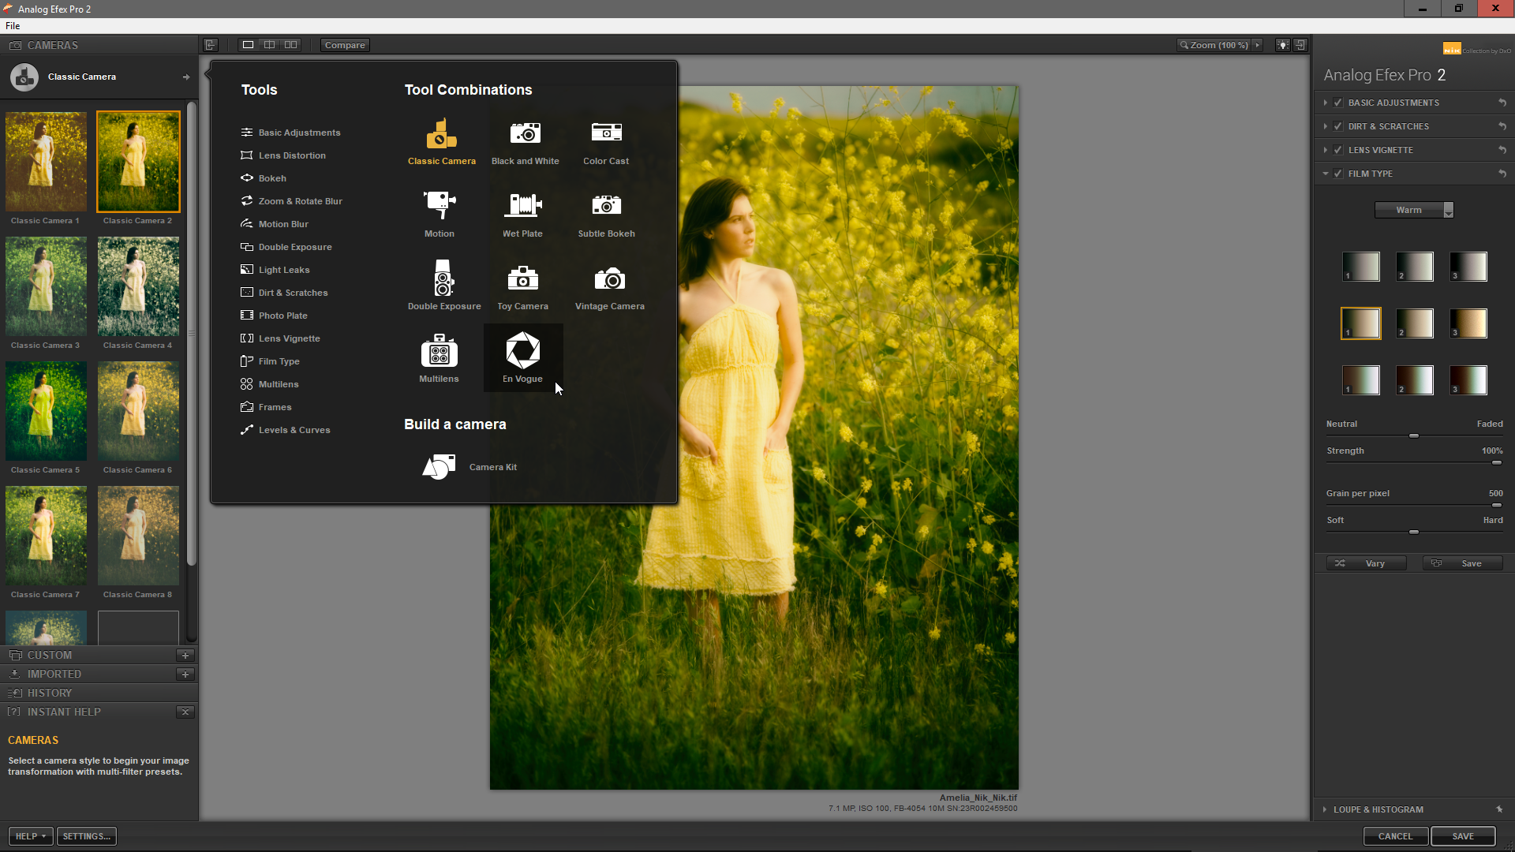
Task: Reset the Film Type section with its arrow
Action: click(1502, 174)
